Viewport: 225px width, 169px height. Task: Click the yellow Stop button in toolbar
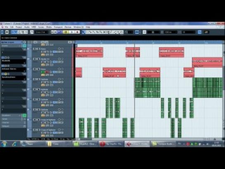click(66, 32)
